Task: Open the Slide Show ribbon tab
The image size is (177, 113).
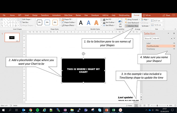Action: pos(68,15)
